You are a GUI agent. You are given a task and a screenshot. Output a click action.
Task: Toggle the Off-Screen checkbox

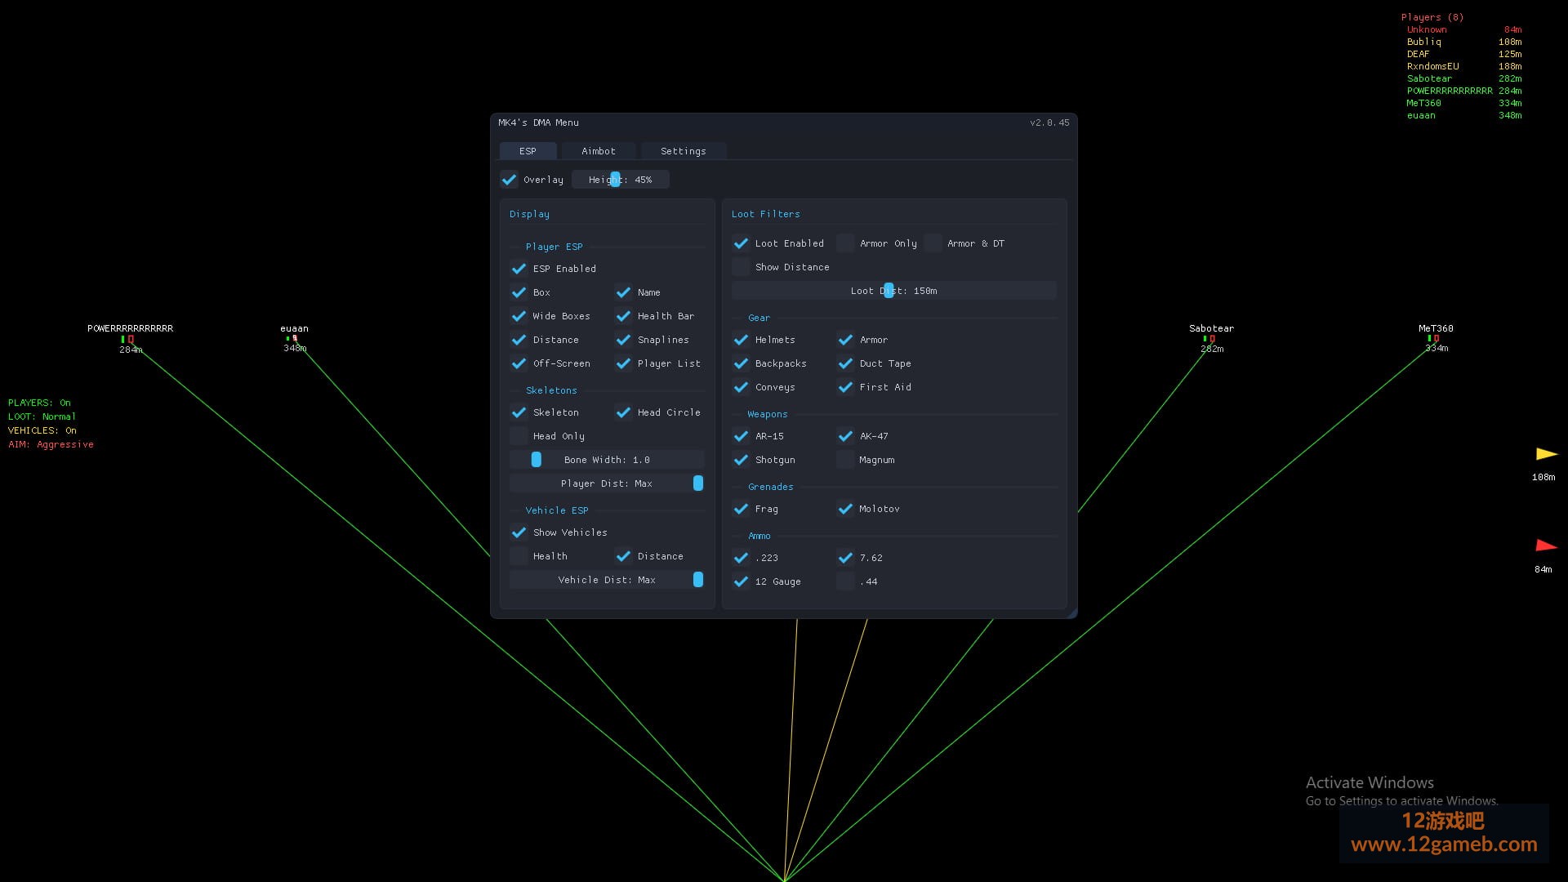coord(519,363)
